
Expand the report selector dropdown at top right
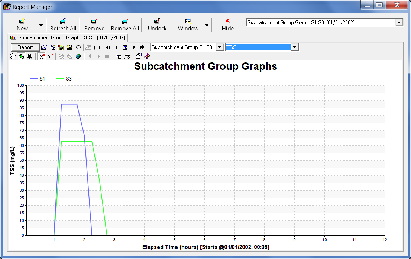point(400,22)
